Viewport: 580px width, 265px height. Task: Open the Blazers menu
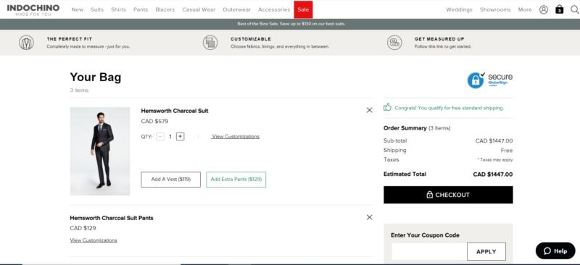point(165,9)
